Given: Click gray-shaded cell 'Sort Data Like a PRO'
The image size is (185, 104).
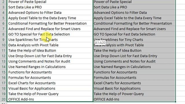Looking at the screenshot, I should tap(134, 7).
